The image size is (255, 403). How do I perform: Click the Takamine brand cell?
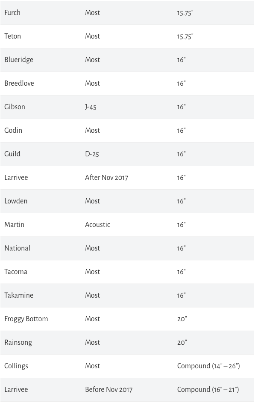(19, 296)
